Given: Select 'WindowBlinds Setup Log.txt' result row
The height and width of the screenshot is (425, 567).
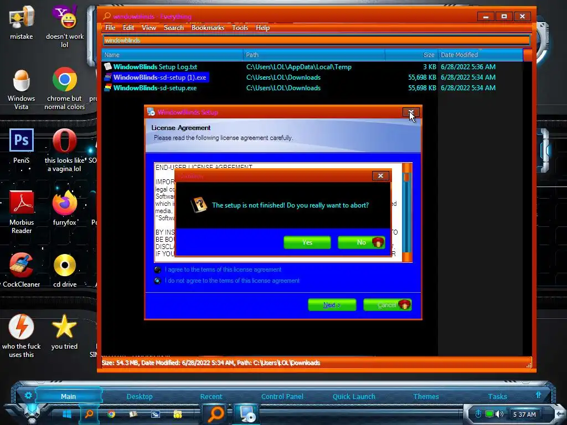Looking at the screenshot, I should [312, 67].
